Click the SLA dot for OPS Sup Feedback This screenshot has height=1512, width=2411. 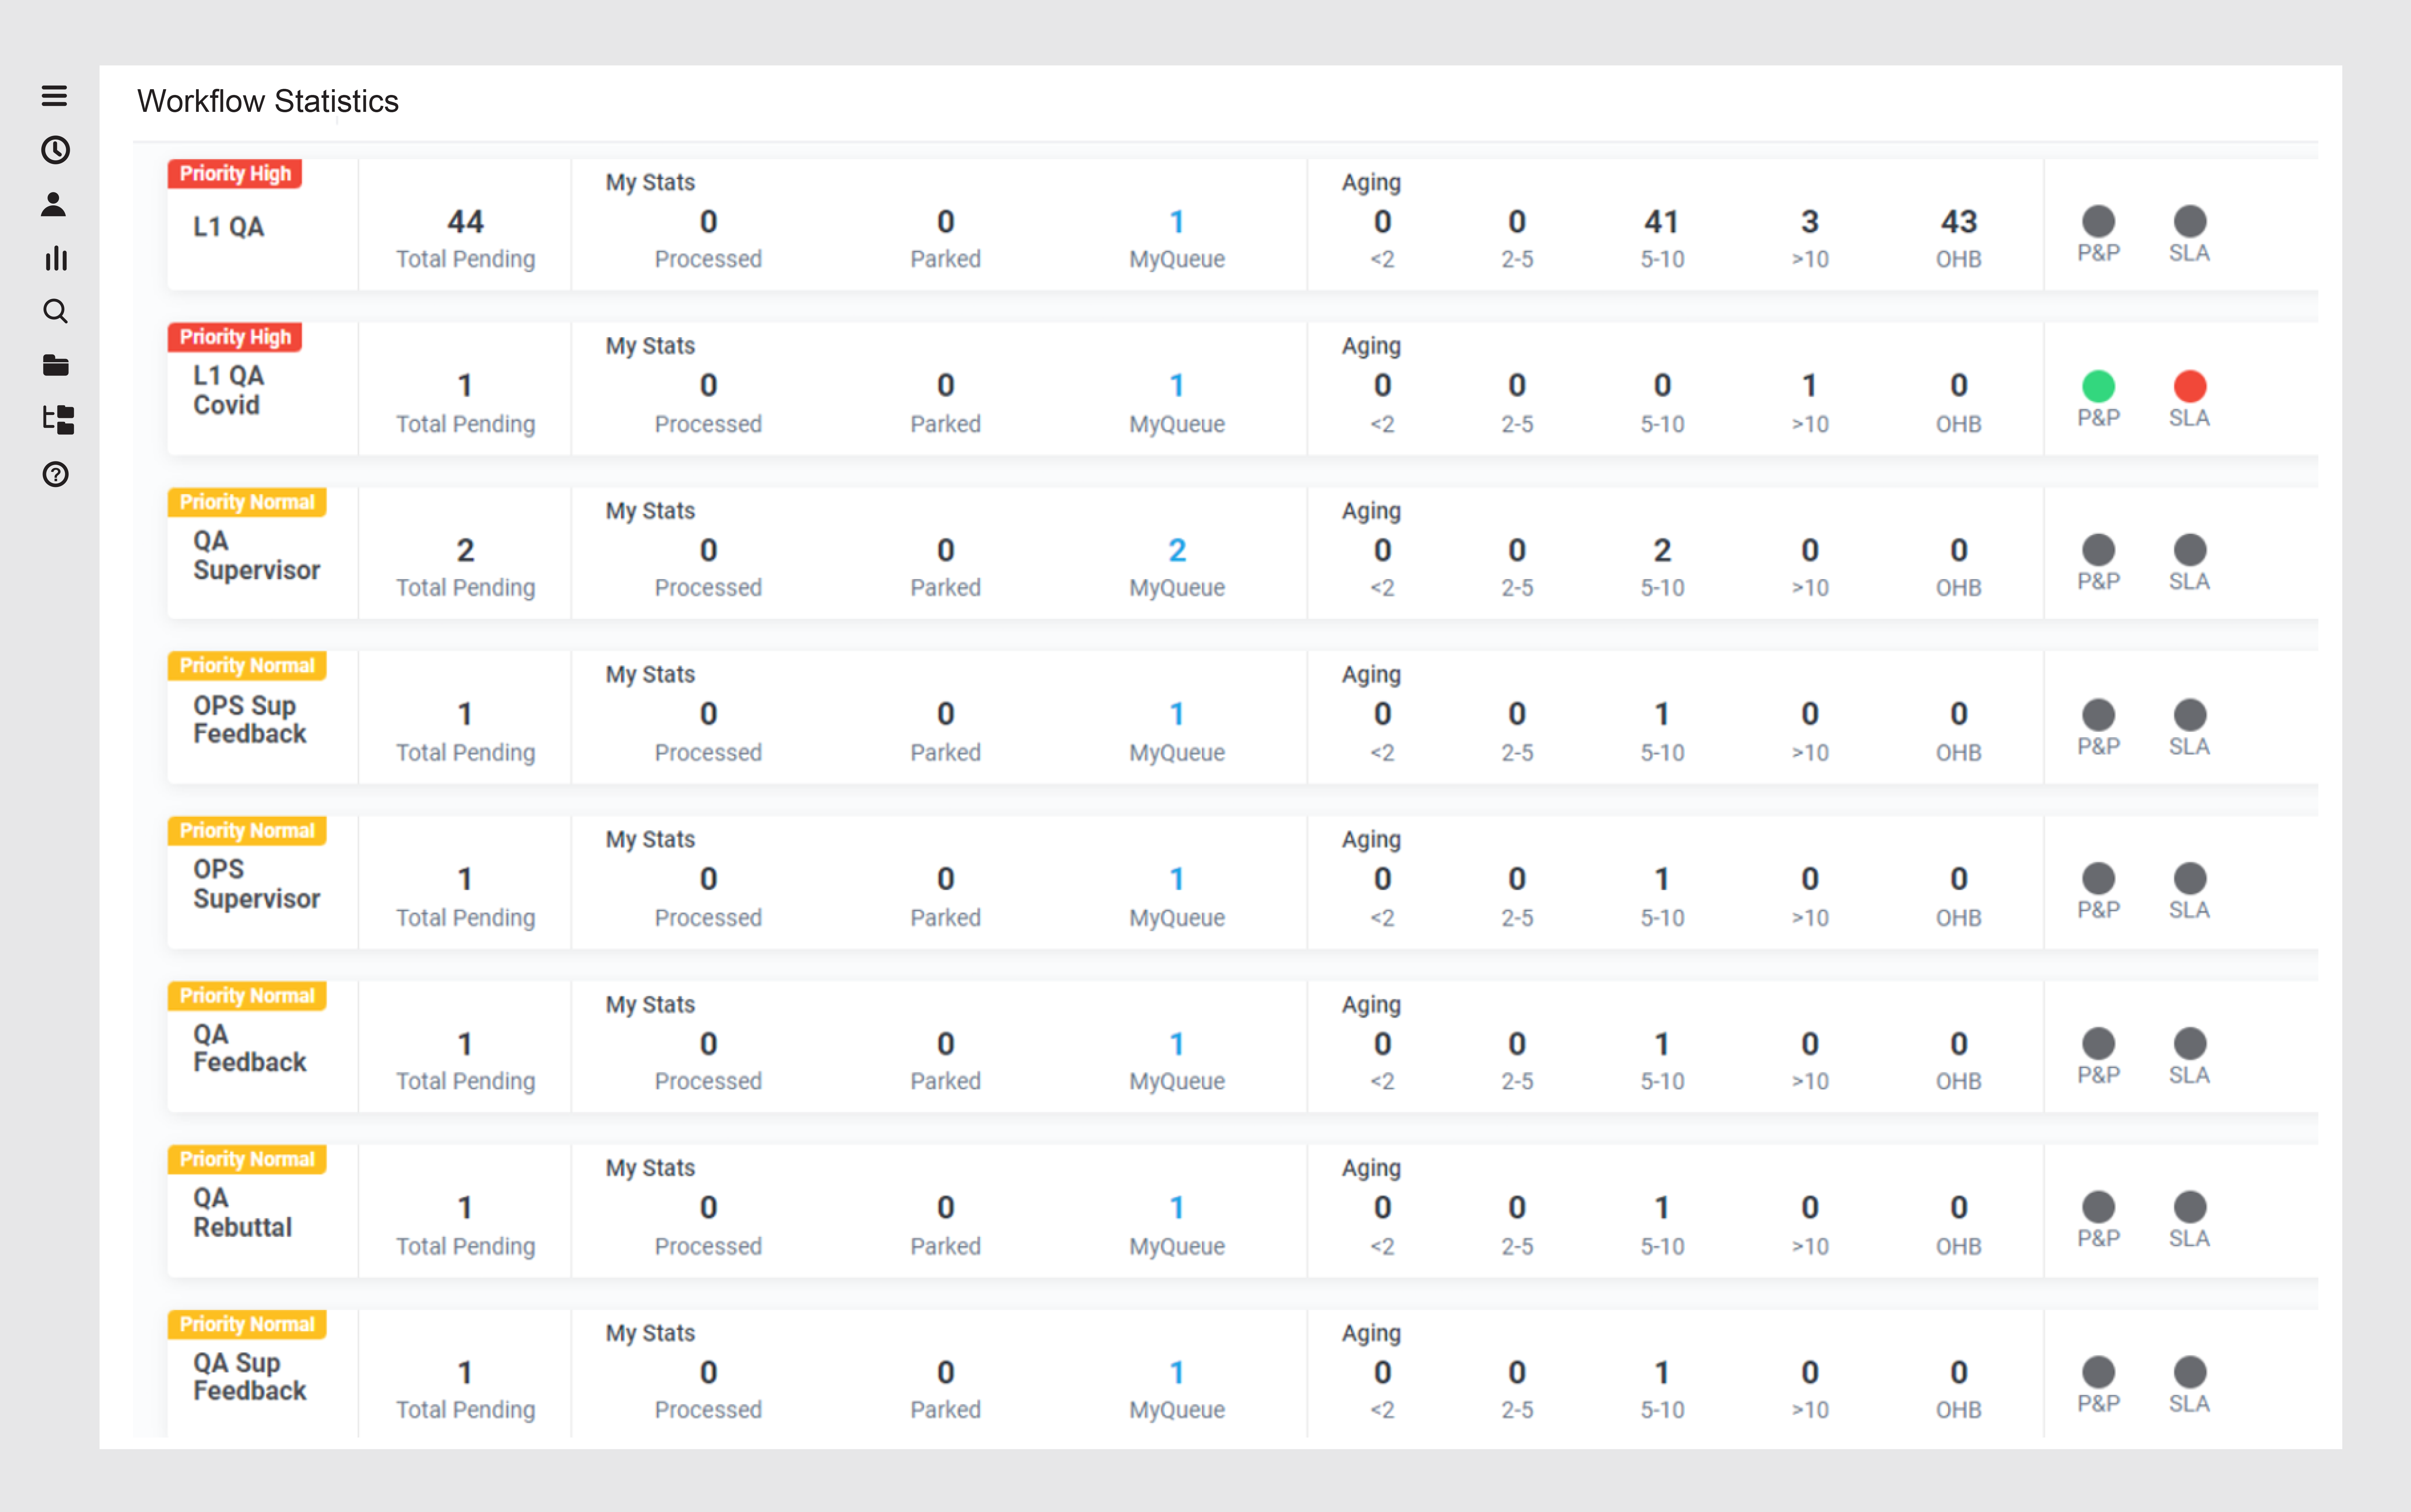click(2190, 715)
